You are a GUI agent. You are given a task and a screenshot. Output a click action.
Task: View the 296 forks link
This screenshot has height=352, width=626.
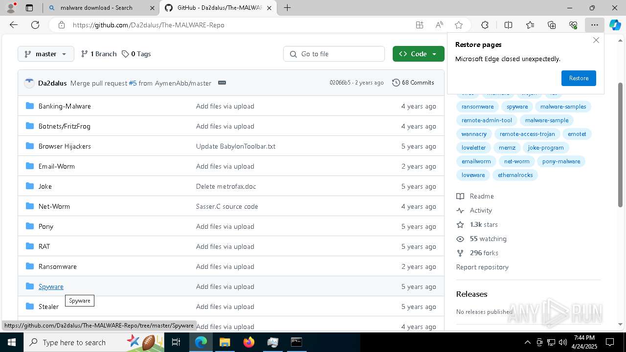pyautogui.click(x=477, y=253)
